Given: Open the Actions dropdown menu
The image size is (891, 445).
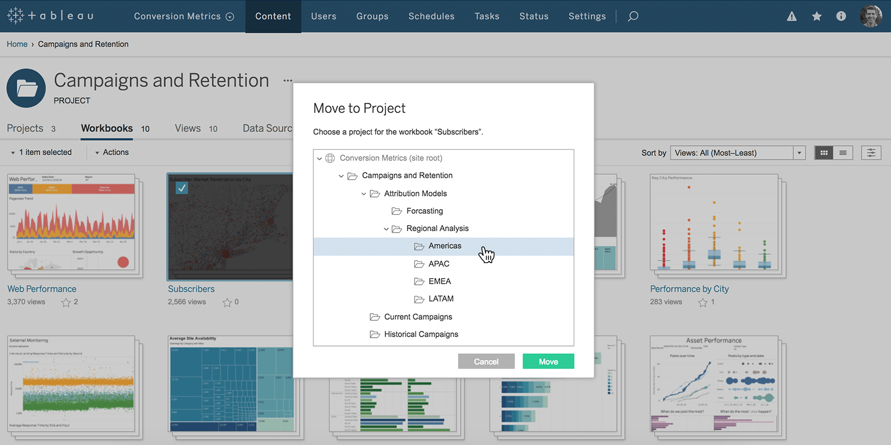Looking at the screenshot, I should 111,152.
